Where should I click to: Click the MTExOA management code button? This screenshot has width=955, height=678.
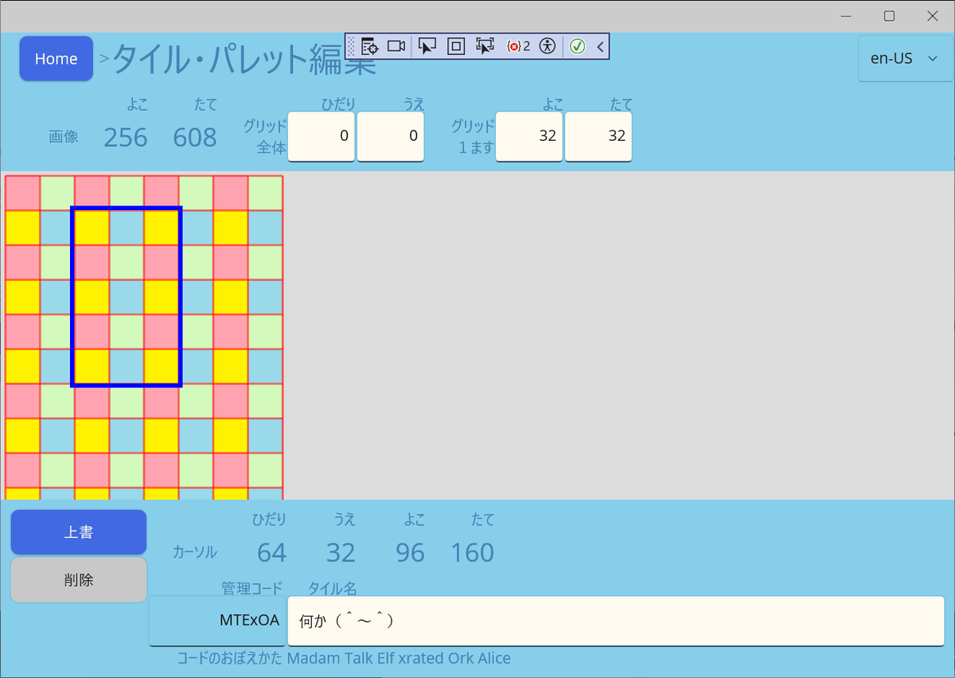tap(217, 621)
